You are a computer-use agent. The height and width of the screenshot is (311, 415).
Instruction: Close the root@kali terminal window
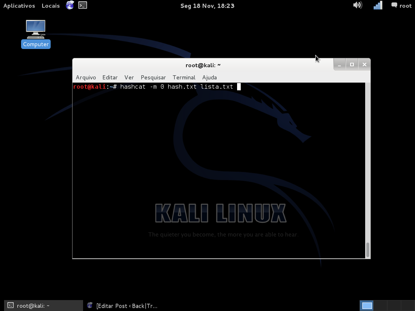364,64
